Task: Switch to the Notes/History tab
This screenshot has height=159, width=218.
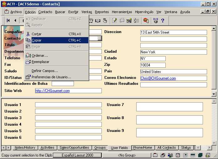Action: tap(25, 148)
